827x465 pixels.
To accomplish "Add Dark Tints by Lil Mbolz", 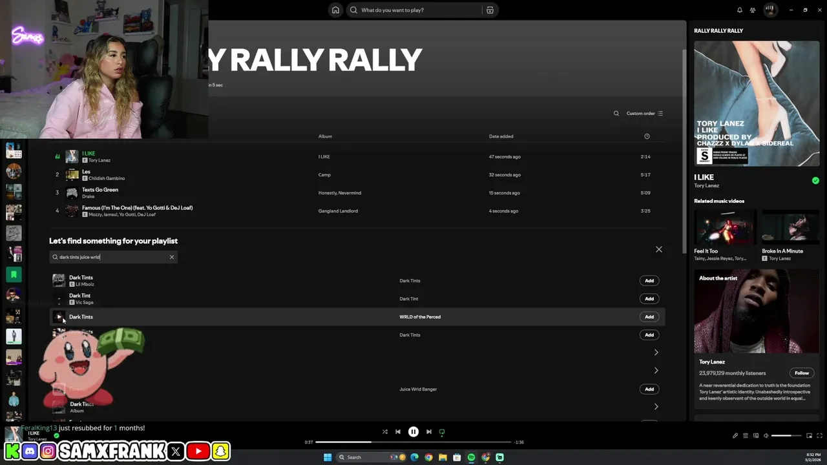I will pyautogui.click(x=649, y=280).
